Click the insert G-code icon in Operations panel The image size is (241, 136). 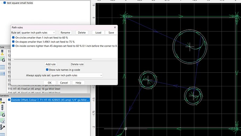pyautogui.click(x=2, y=114)
